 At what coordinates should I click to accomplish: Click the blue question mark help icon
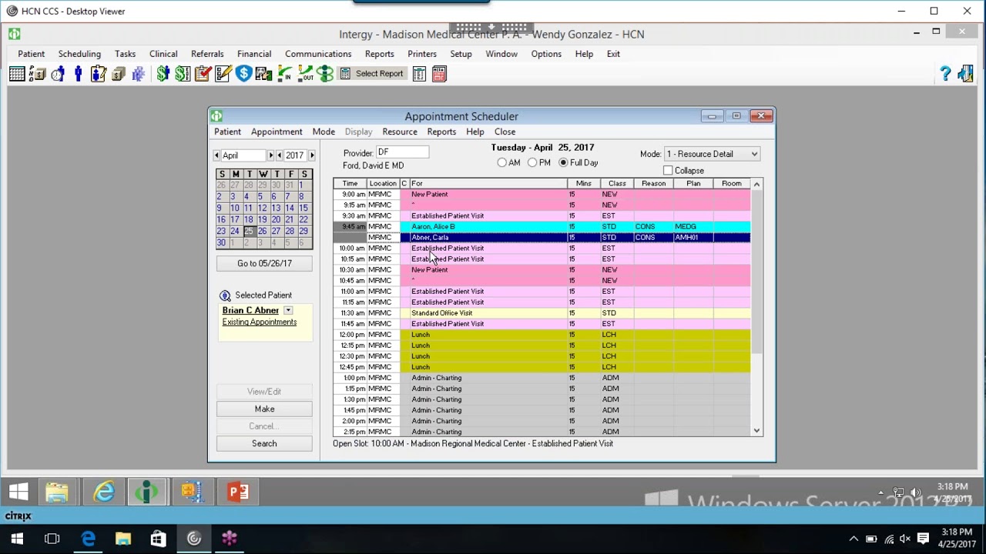pos(945,74)
